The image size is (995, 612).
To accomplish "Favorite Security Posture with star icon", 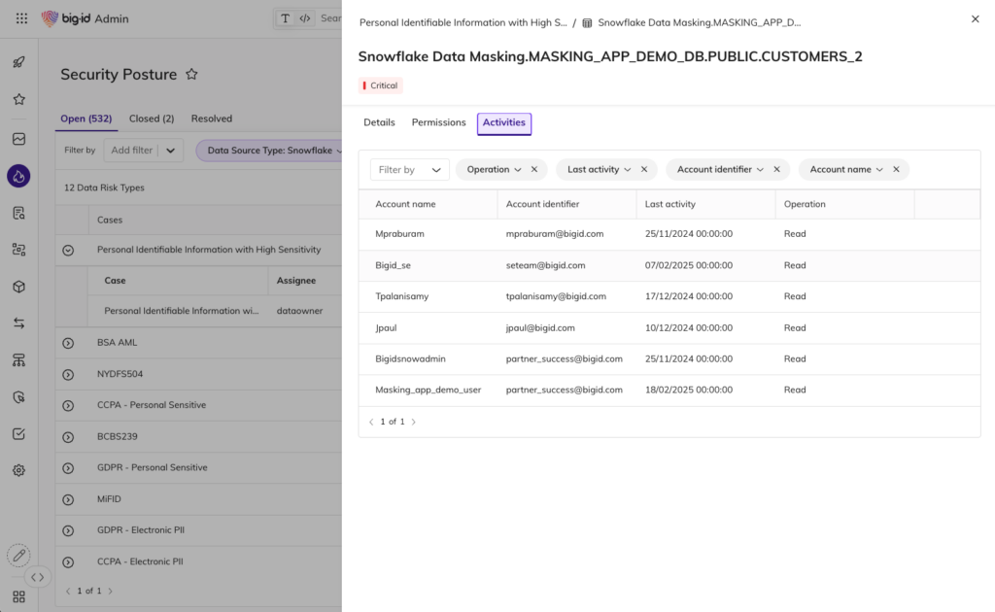I will point(192,75).
